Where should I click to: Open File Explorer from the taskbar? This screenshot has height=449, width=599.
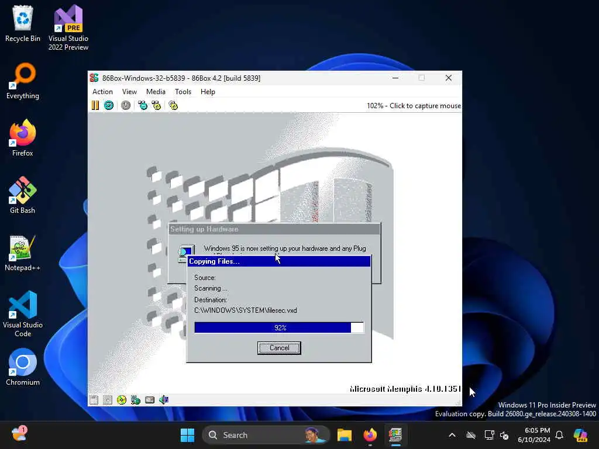click(344, 435)
